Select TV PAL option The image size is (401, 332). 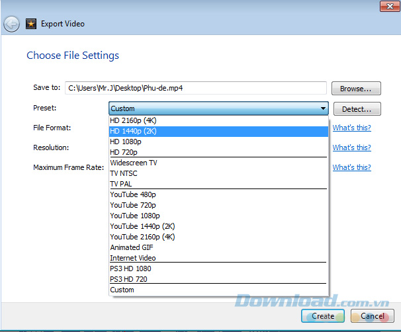[x=121, y=184]
